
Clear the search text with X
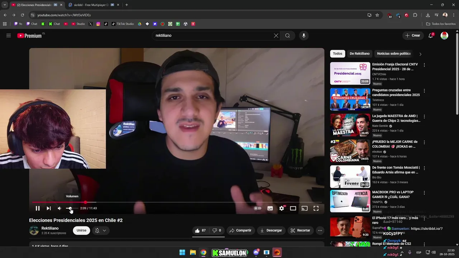click(276, 35)
